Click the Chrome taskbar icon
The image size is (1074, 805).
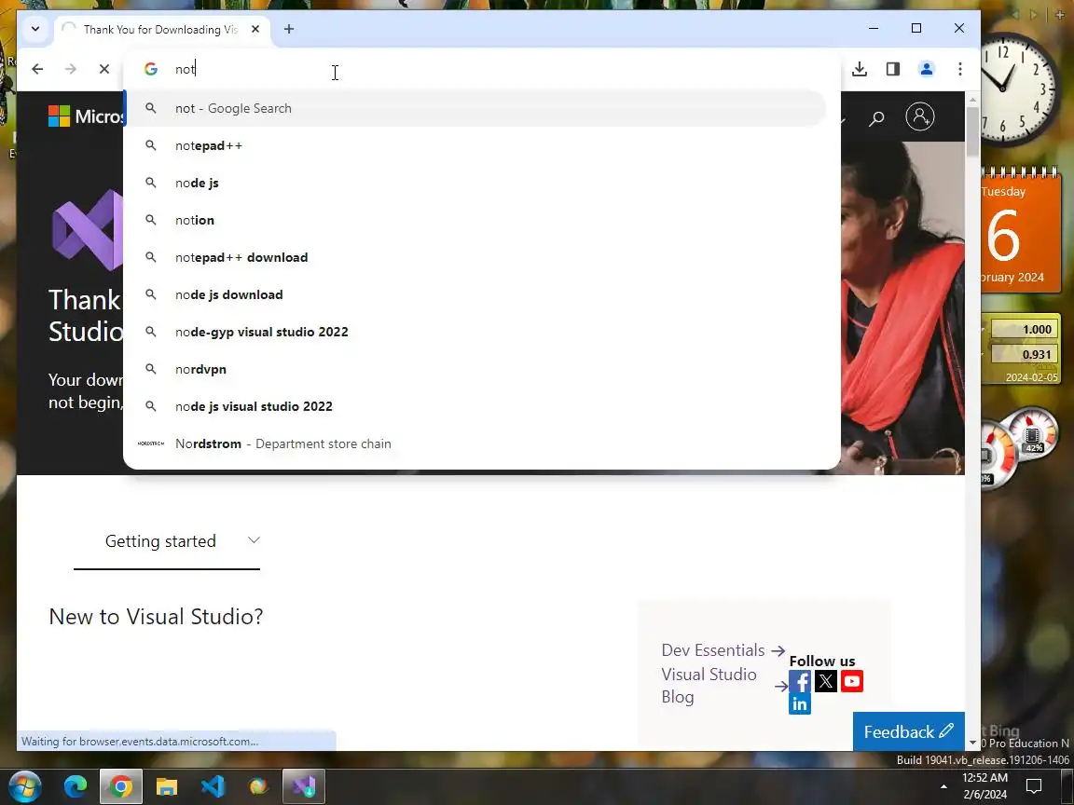tap(121, 786)
